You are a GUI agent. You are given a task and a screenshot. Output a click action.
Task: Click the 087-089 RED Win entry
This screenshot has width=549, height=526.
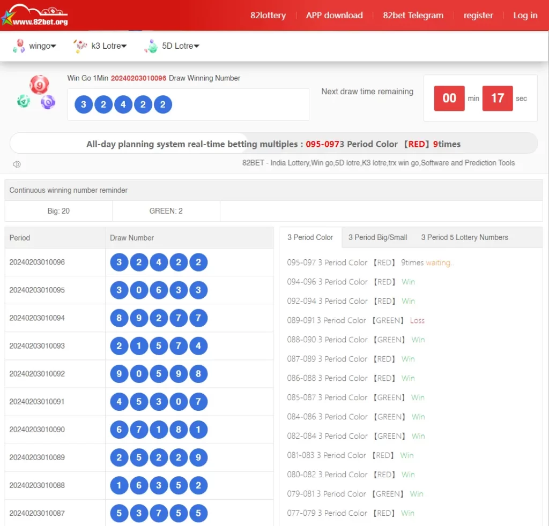[351, 359]
